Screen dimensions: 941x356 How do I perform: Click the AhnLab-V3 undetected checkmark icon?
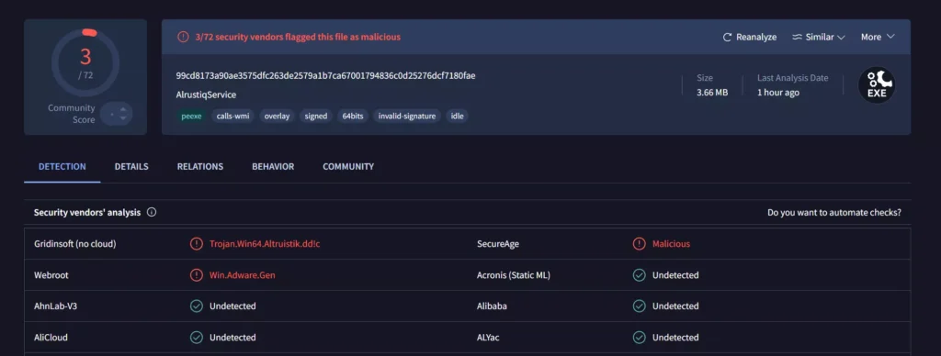(197, 306)
